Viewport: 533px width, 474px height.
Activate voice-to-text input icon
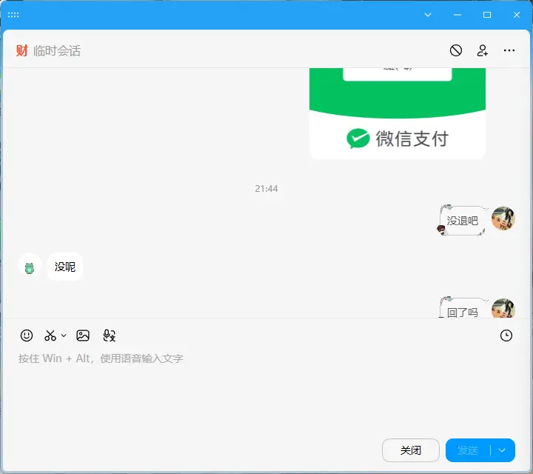[109, 336]
